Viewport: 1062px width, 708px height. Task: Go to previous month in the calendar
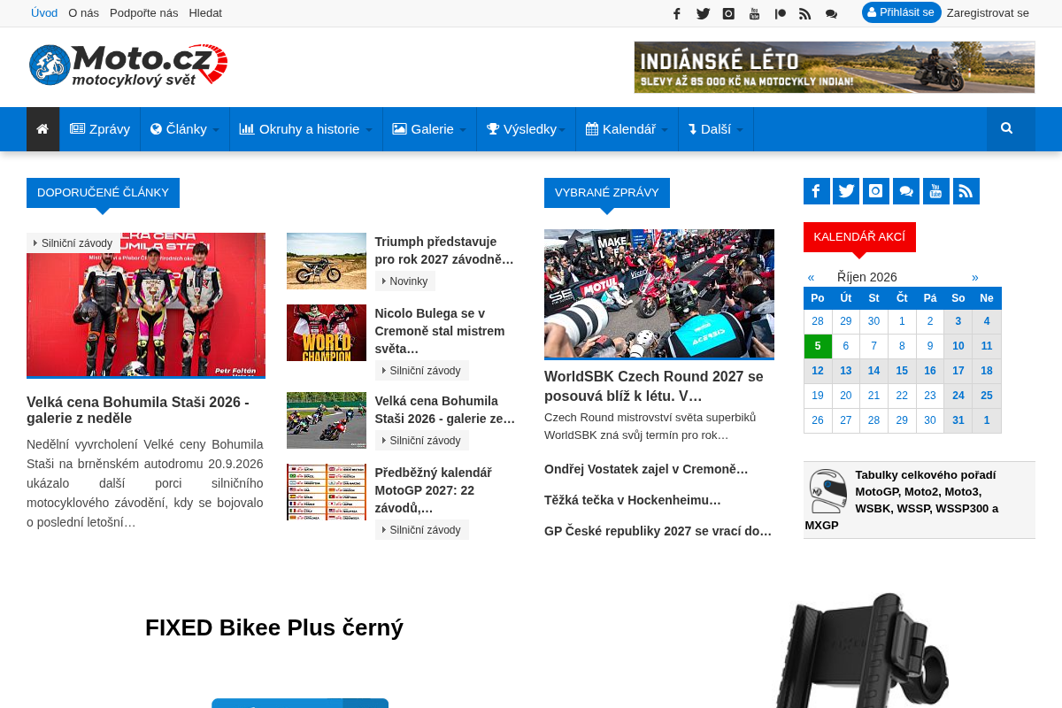(811, 277)
